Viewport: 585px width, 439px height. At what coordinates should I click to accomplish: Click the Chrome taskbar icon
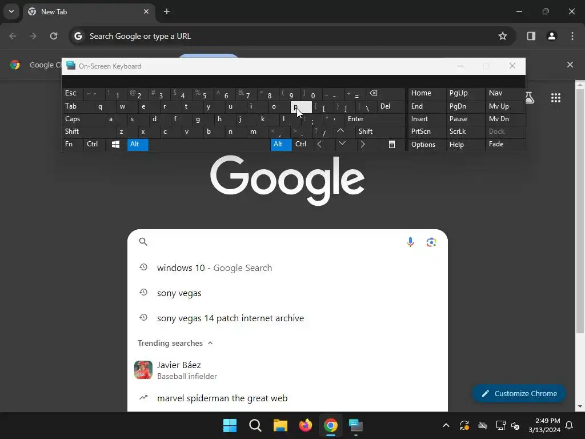point(331,425)
